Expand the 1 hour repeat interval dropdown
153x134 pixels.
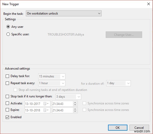52,83
